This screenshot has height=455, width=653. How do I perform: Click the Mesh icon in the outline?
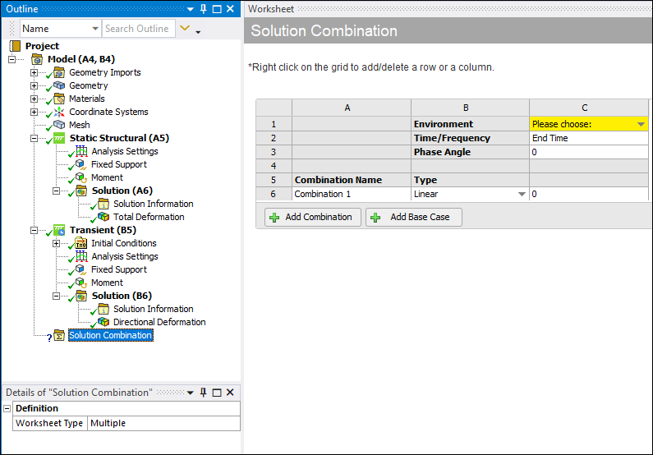coord(59,125)
